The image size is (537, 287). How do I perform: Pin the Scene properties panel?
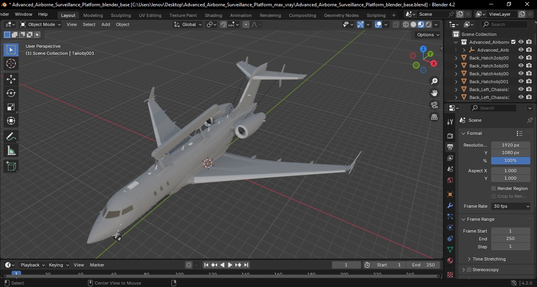pyautogui.click(x=529, y=120)
